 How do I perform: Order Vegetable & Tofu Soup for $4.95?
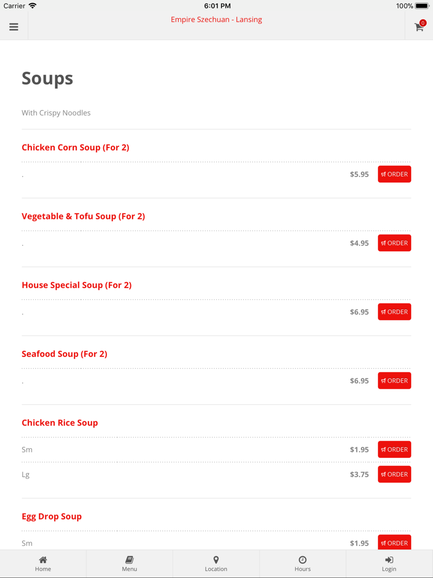tap(394, 243)
